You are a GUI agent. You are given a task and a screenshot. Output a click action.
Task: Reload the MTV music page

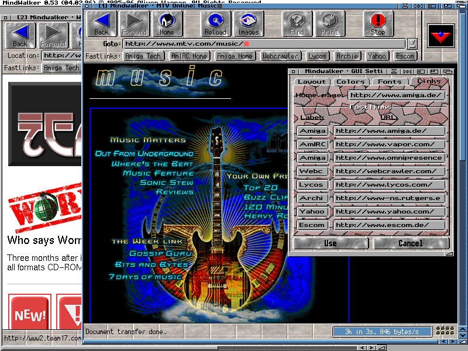point(215,23)
